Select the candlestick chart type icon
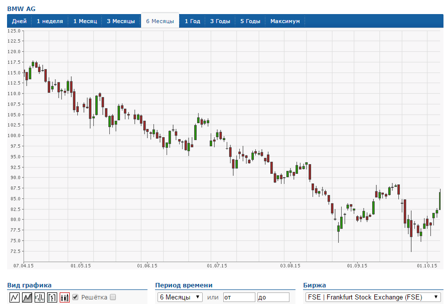Screen dimensions: 447x304 65,297
